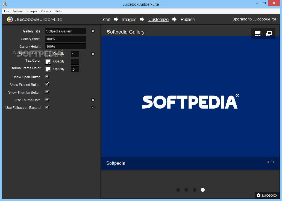The width and height of the screenshot is (282, 201).
Task: Close the JuiceboxBuilder-Lite window
Action: click(x=274, y=3)
